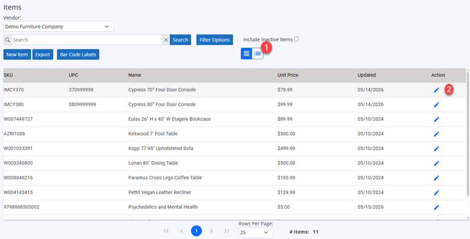
Task: Focus the Search input field
Action: point(87,40)
